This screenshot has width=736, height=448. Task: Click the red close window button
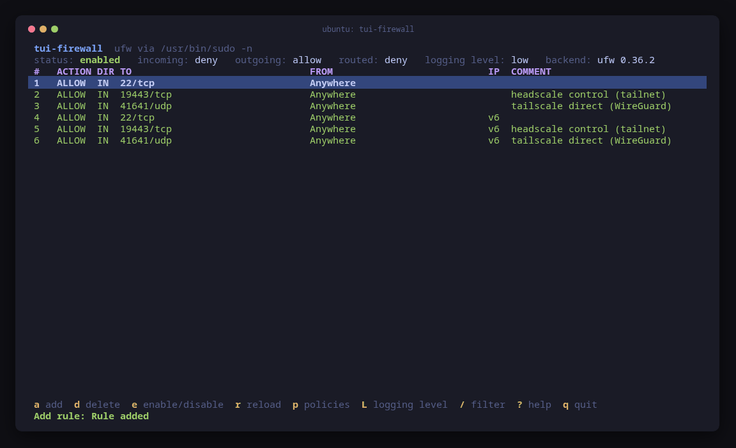coord(31,29)
